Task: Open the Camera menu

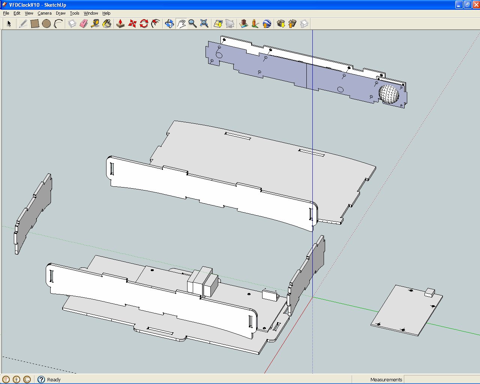Action: coord(45,13)
